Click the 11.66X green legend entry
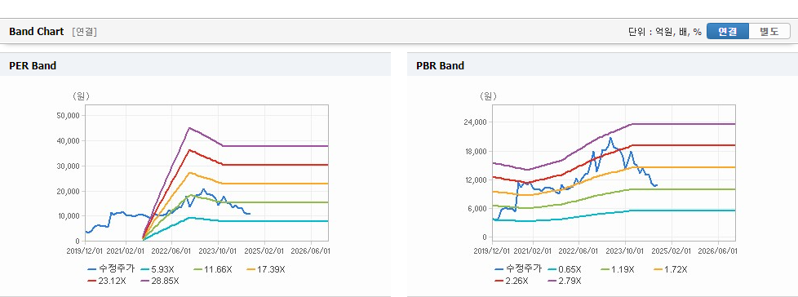 coord(213,269)
